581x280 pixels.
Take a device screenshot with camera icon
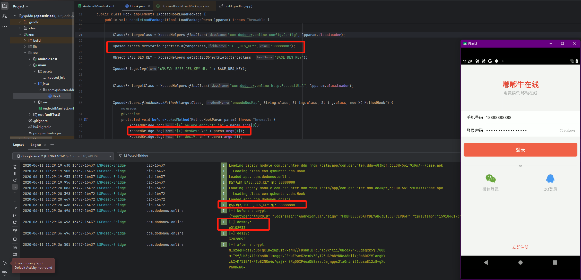coord(15,248)
